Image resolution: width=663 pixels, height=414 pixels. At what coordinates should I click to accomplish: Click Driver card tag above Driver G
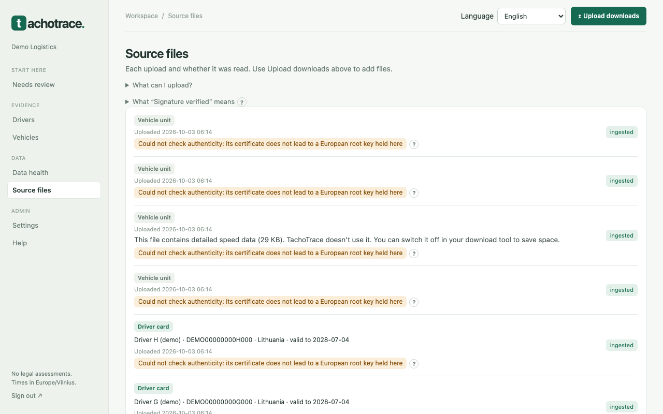(153, 389)
